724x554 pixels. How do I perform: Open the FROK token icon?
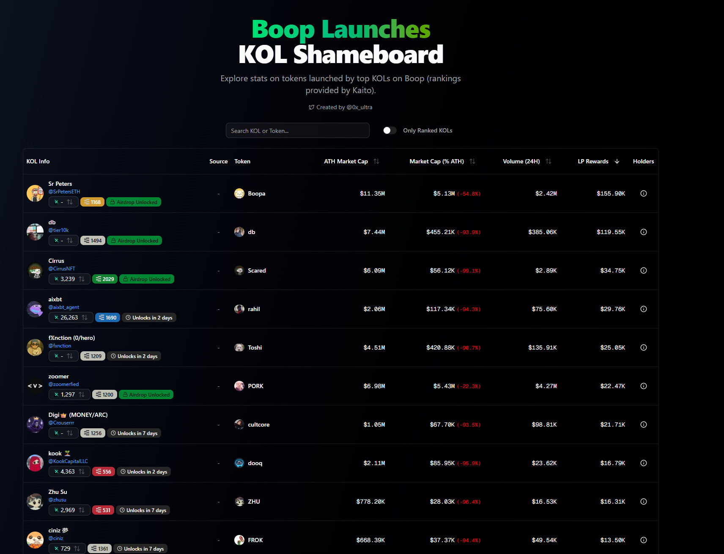[239, 540]
